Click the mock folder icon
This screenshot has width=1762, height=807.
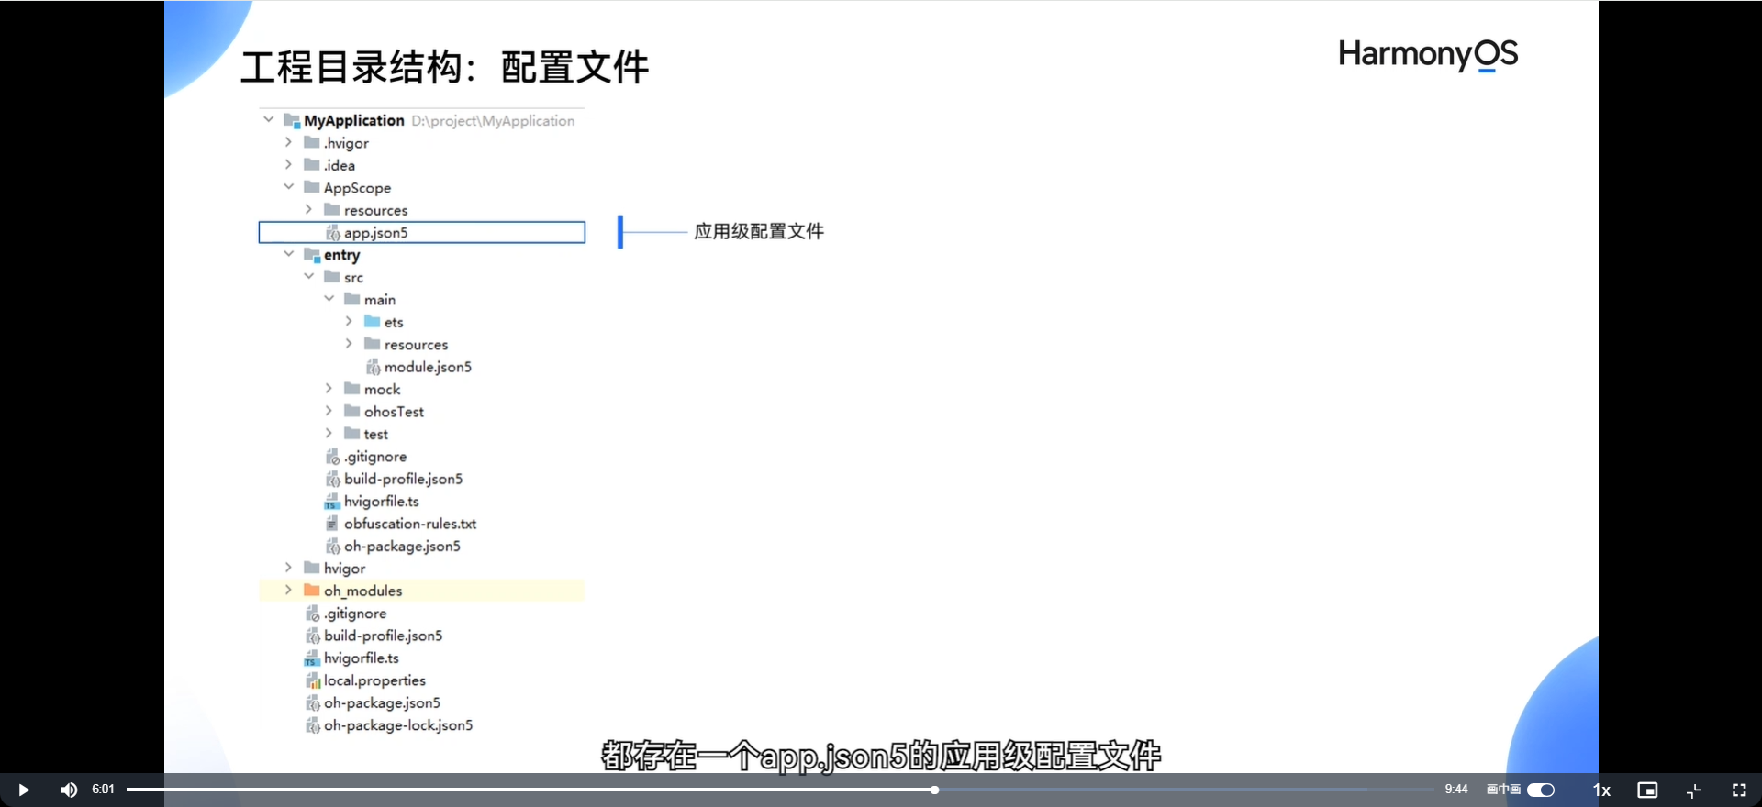[352, 388]
